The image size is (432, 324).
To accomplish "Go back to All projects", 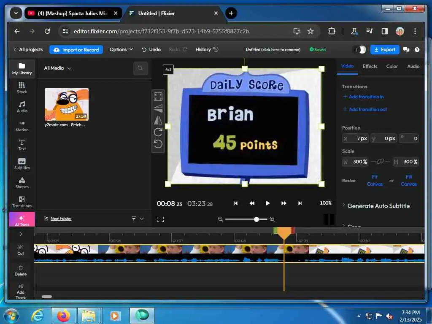I will tap(28, 50).
